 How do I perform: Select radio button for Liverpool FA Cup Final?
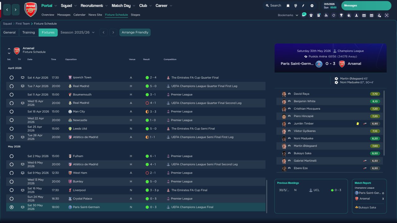pos(11,190)
